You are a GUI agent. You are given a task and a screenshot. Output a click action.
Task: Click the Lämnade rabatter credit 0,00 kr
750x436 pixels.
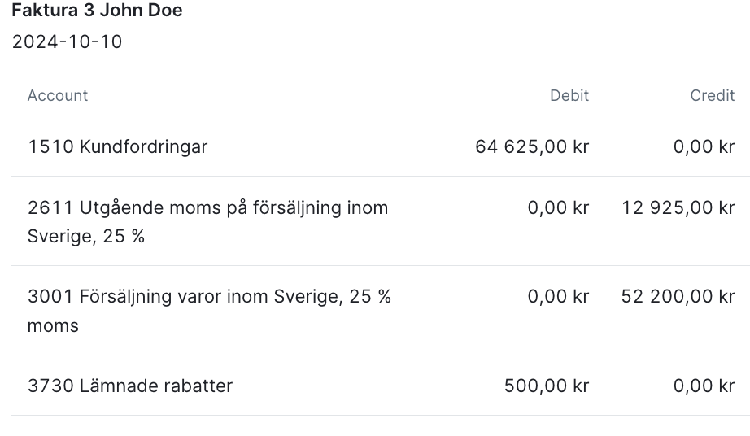tap(704, 386)
